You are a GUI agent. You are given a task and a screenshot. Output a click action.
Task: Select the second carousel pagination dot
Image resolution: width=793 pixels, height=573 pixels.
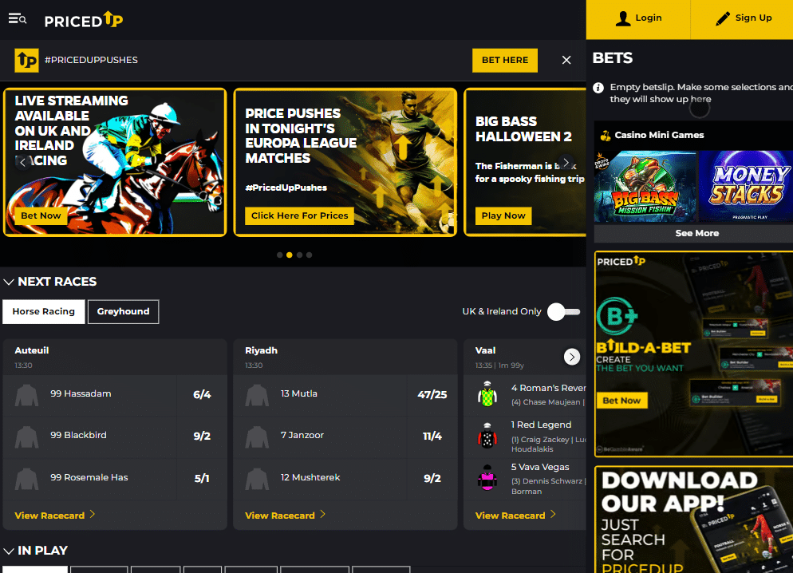pos(290,255)
